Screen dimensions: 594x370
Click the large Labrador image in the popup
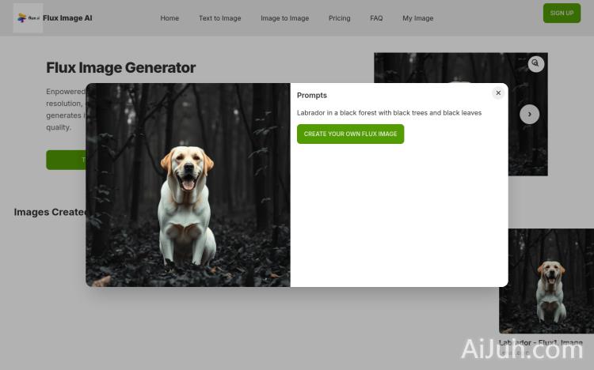(x=188, y=184)
